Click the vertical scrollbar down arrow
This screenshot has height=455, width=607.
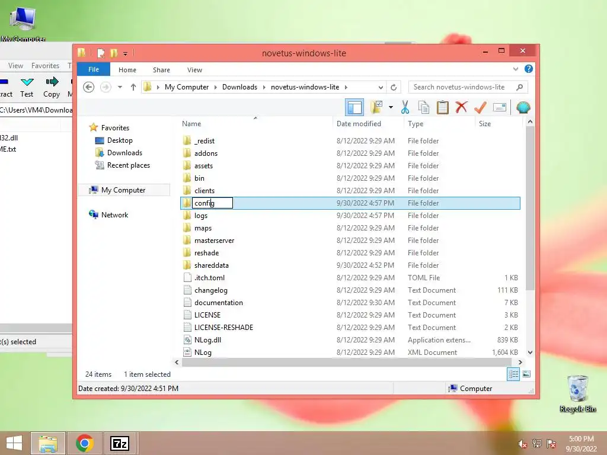pyautogui.click(x=530, y=353)
